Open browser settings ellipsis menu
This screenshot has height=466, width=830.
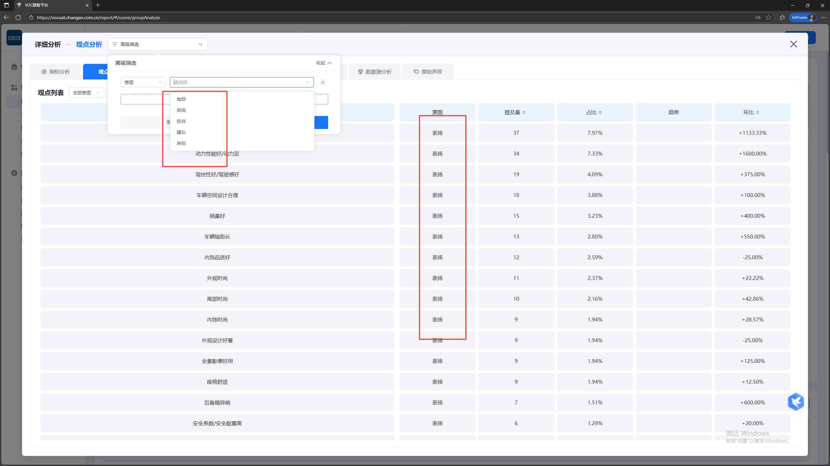point(824,17)
